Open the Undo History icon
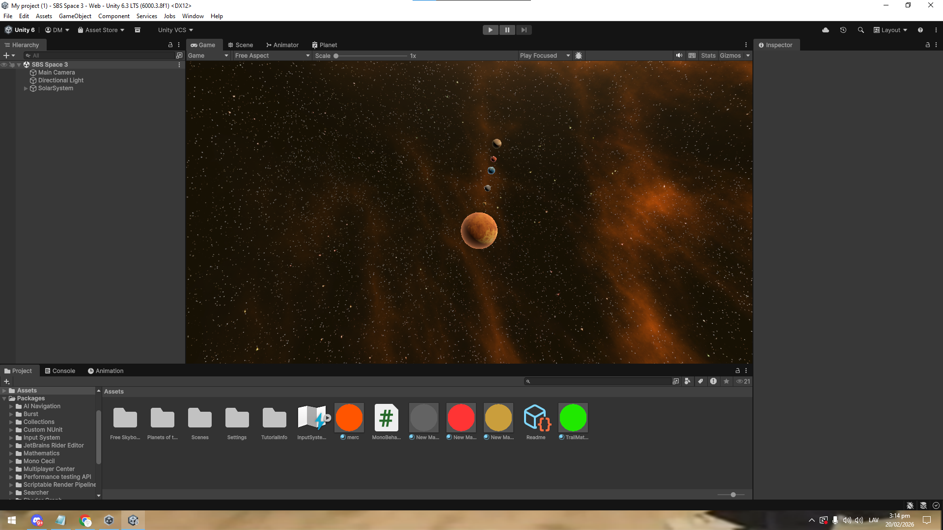The height and width of the screenshot is (530, 943). pos(843,30)
